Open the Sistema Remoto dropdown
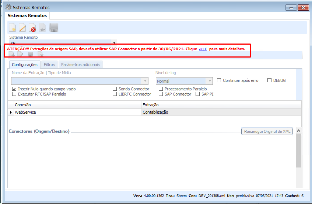Viewport: 312px width, 204px height. click(114, 43)
